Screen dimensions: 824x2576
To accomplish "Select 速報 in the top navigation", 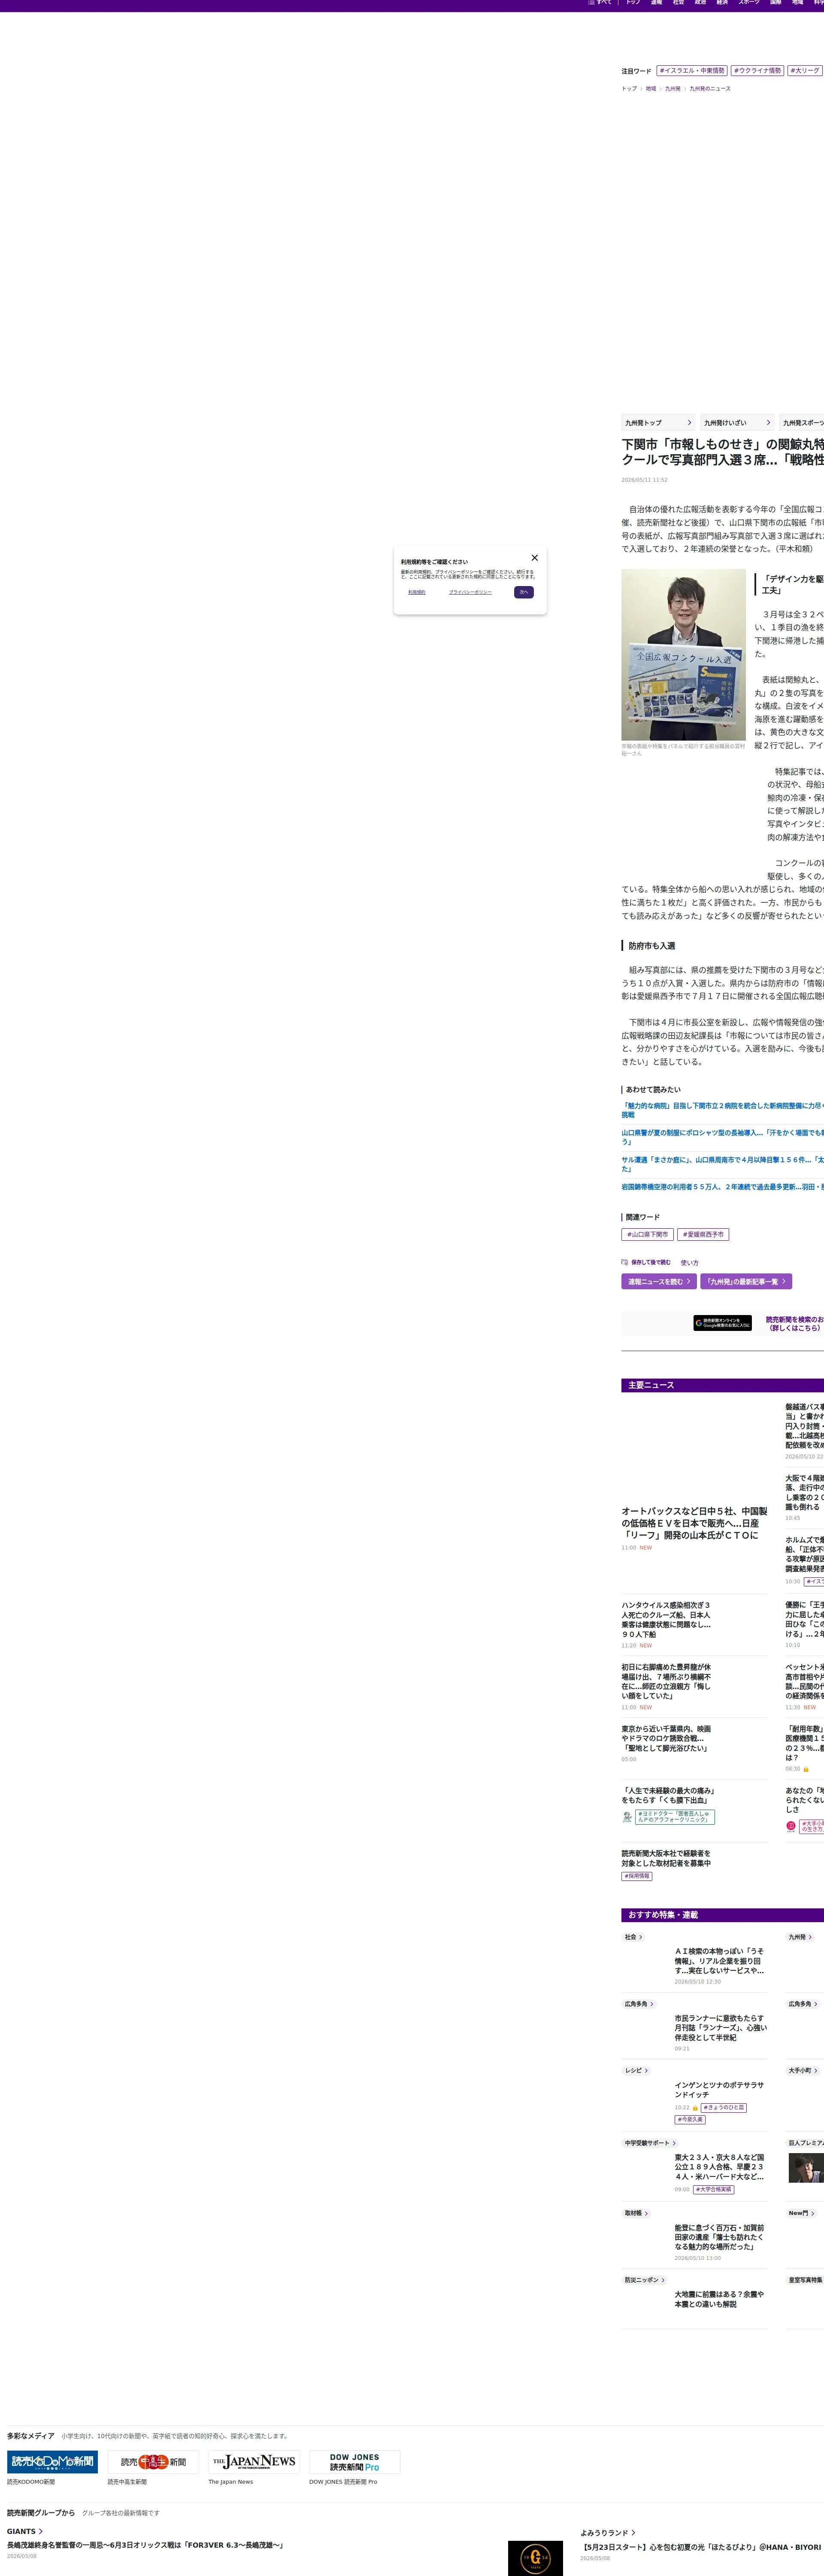I will (656, 3).
